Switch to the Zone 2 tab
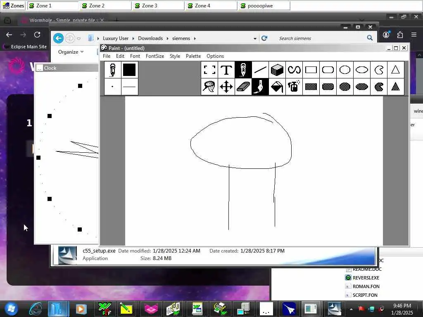 coord(106,6)
